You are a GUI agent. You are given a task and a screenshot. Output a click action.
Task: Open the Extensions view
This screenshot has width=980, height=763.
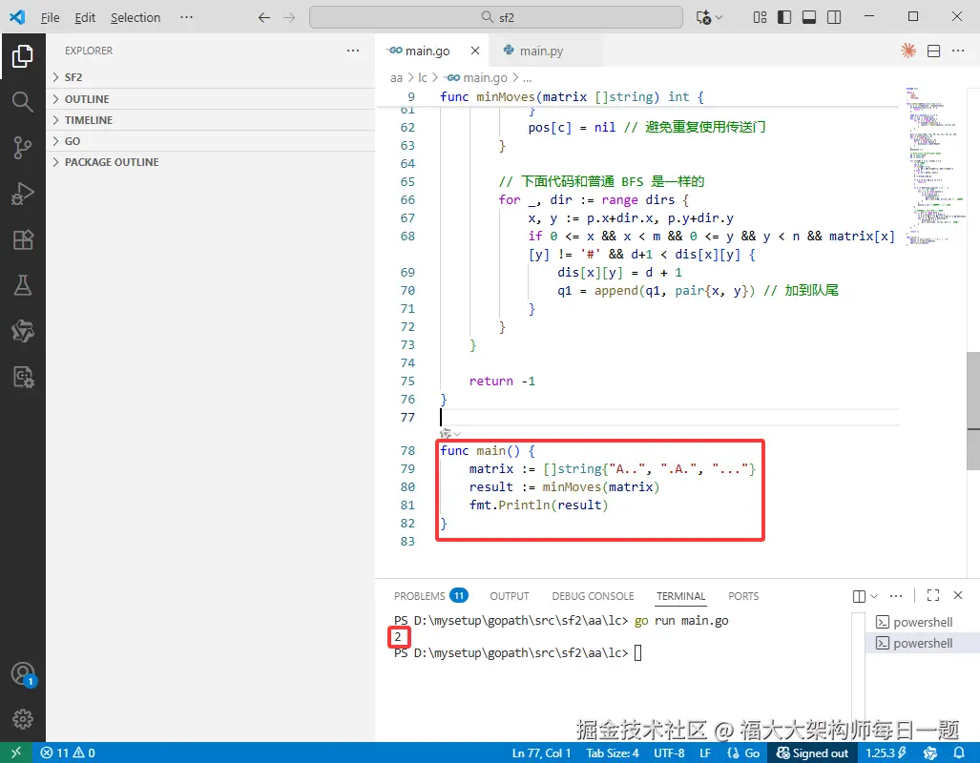tap(23, 239)
